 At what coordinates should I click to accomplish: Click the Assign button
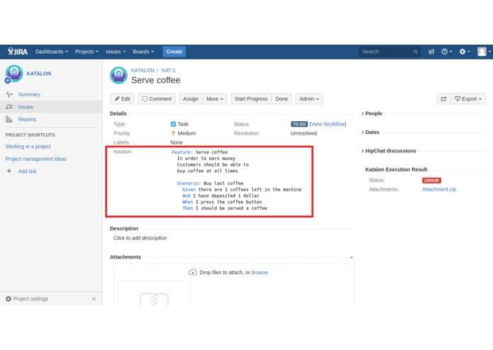click(191, 99)
